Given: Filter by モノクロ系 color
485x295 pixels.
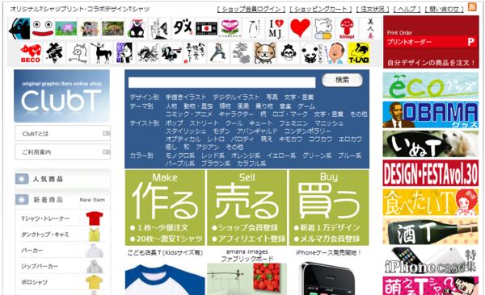Looking at the screenshot, I should (x=180, y=156).
